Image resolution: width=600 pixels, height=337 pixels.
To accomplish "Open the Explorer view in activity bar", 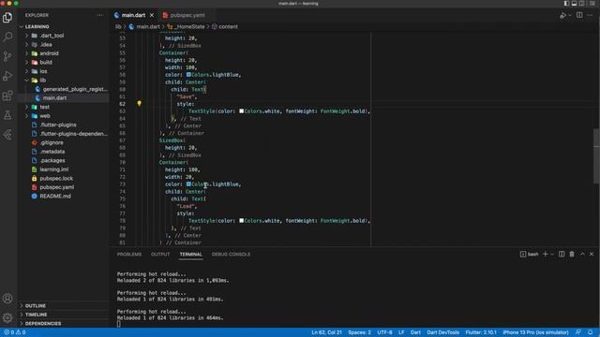I will [x=7, y=18].
